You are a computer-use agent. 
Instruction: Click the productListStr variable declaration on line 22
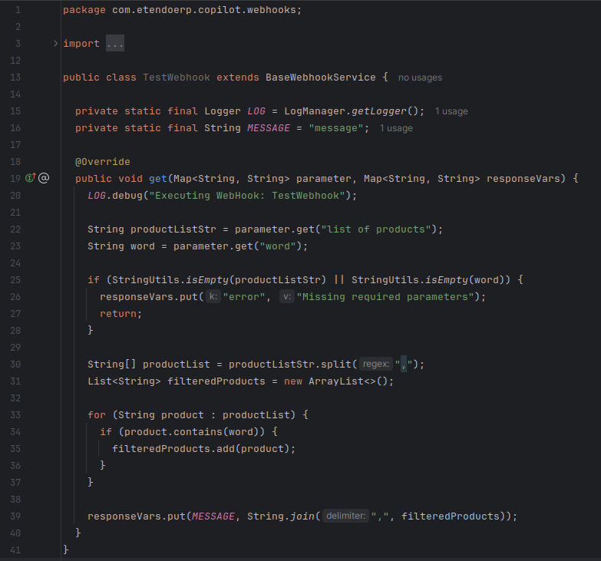[173, 229]
